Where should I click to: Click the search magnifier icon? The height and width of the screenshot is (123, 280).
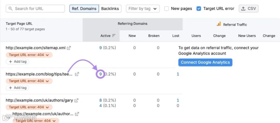[11, 9]
